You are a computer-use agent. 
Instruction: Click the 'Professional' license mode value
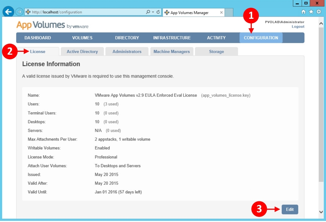(106, 157)
